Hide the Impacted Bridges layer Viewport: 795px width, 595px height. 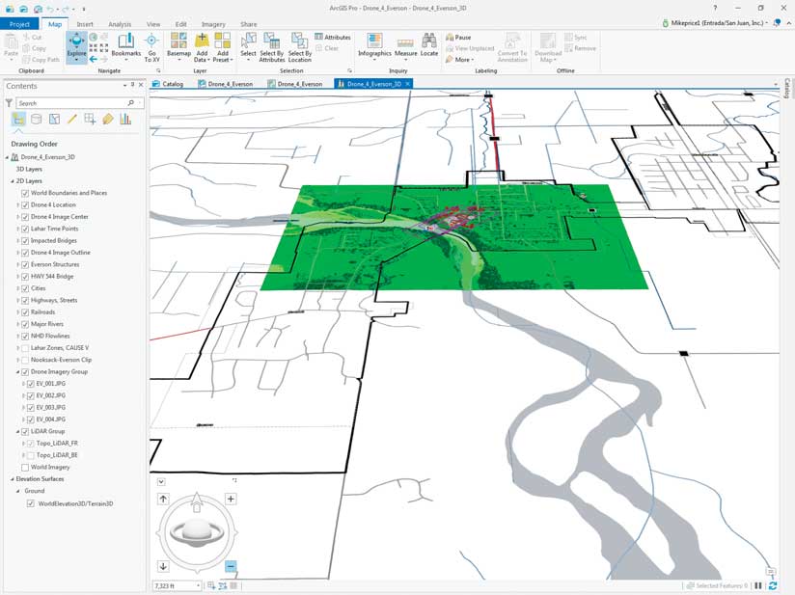[x=25, y=241]
